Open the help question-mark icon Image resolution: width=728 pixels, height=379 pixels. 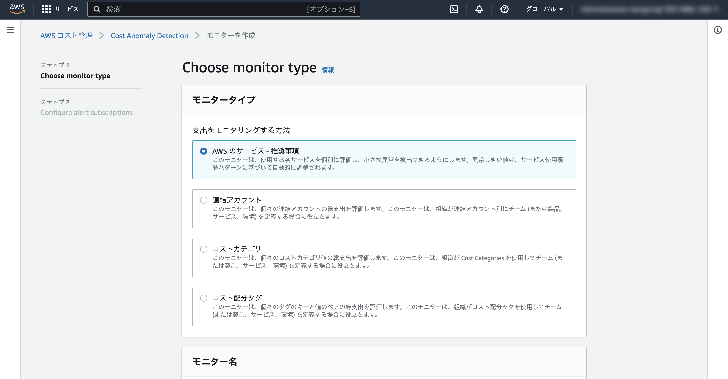click(504, 9)
